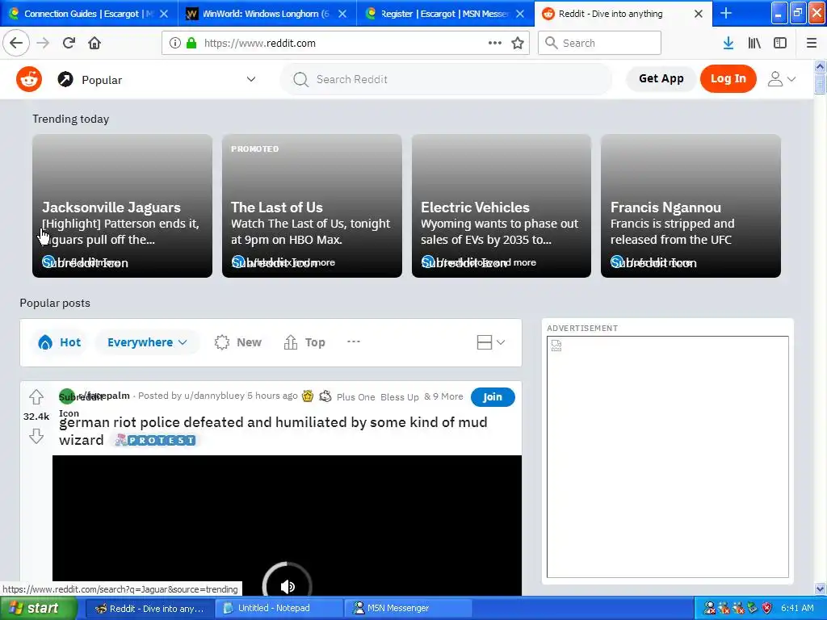This screenshot has width=827, height=620.
Task: Click the Reddit Firefox taskbar button
Action: point(150,609)
